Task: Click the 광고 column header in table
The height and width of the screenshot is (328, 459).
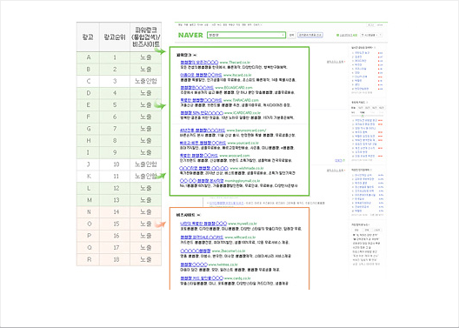Action: (x=88, y=37)
